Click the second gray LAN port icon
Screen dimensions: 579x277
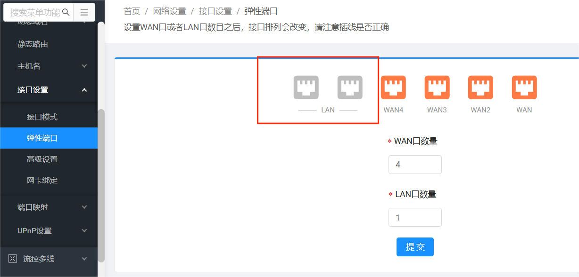pyautogui.click(x=350, y=87)
